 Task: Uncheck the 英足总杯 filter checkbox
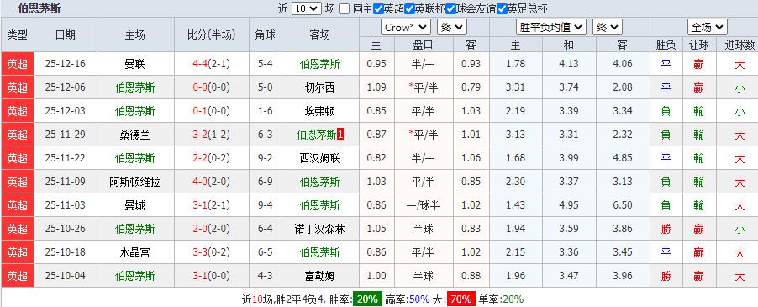(502, 8)
